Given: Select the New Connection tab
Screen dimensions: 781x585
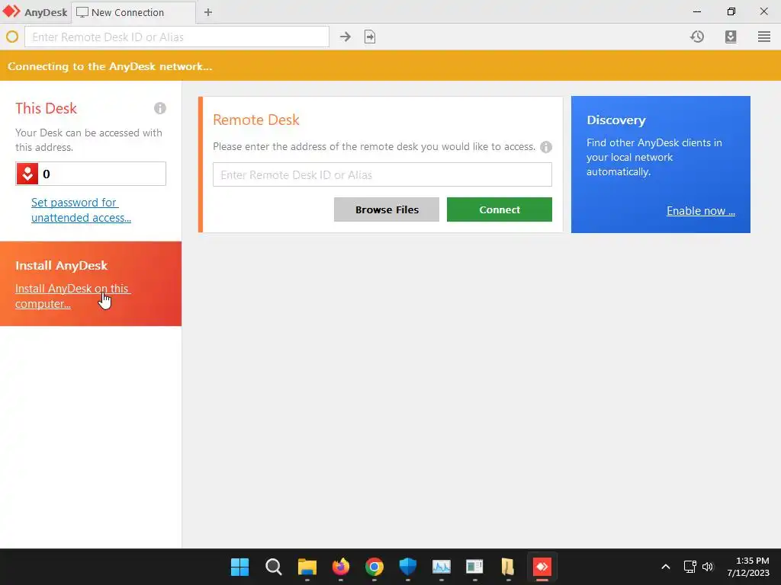Looking at the screenshot, I should click(x=133, y=12).
